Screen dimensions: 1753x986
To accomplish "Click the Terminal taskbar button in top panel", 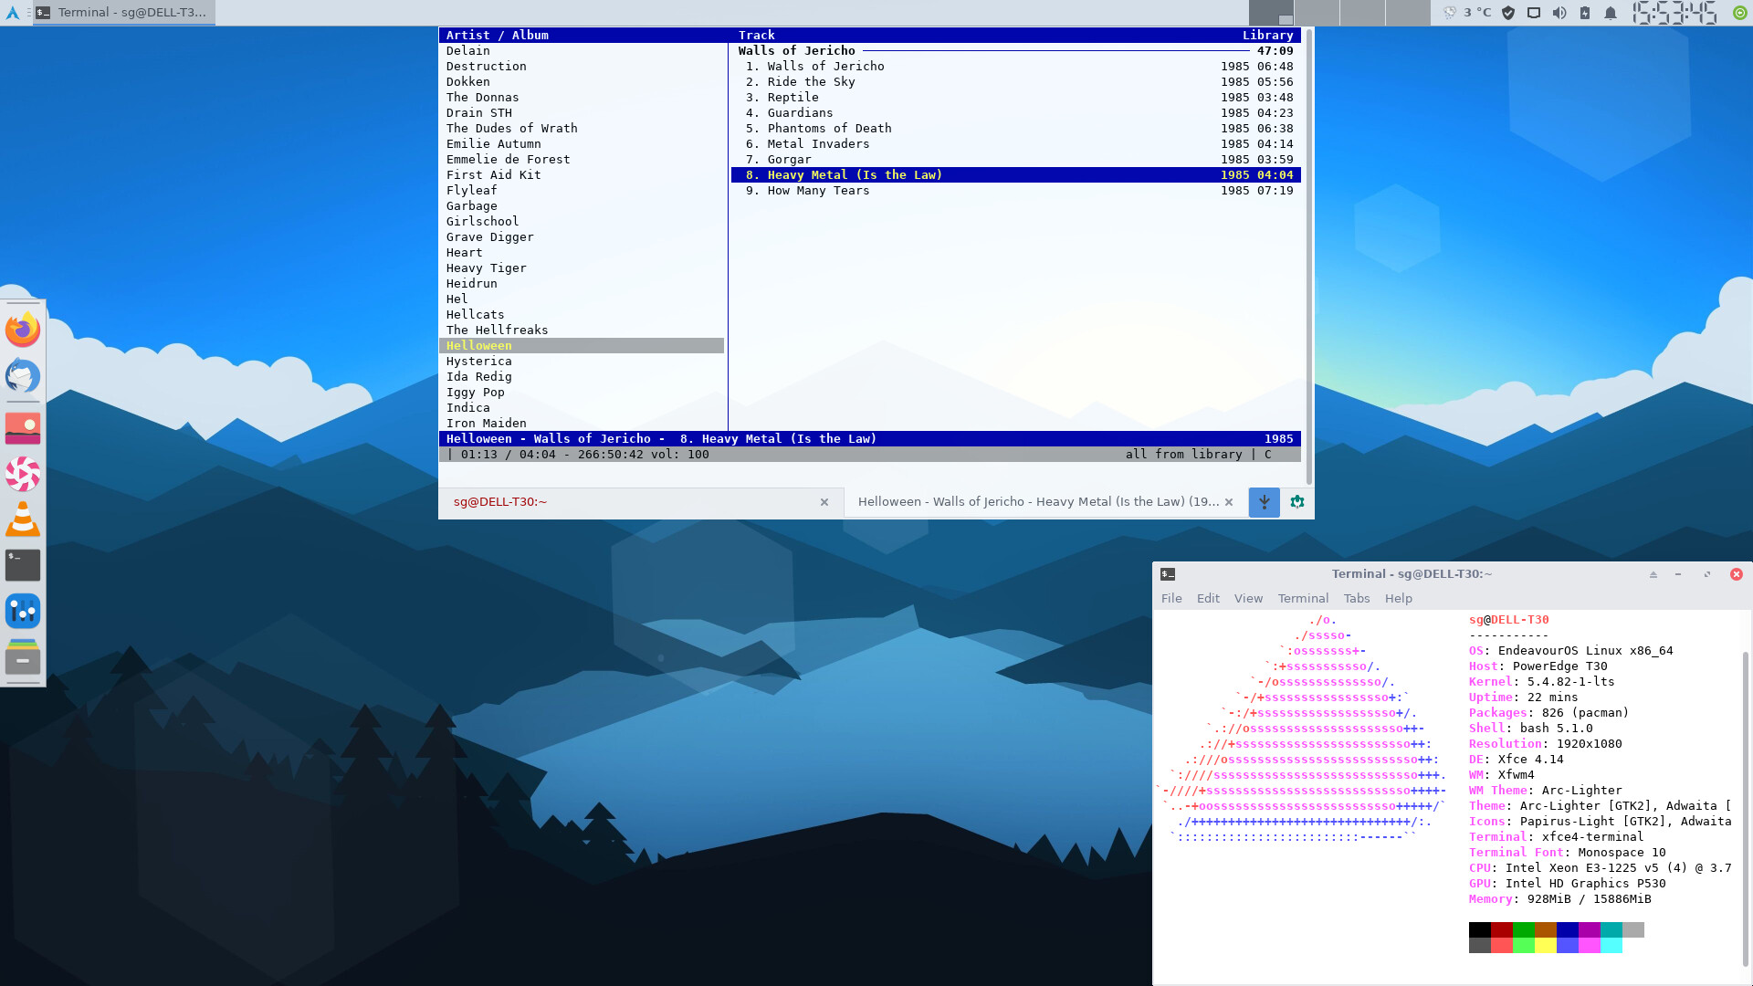I will 124,13.
